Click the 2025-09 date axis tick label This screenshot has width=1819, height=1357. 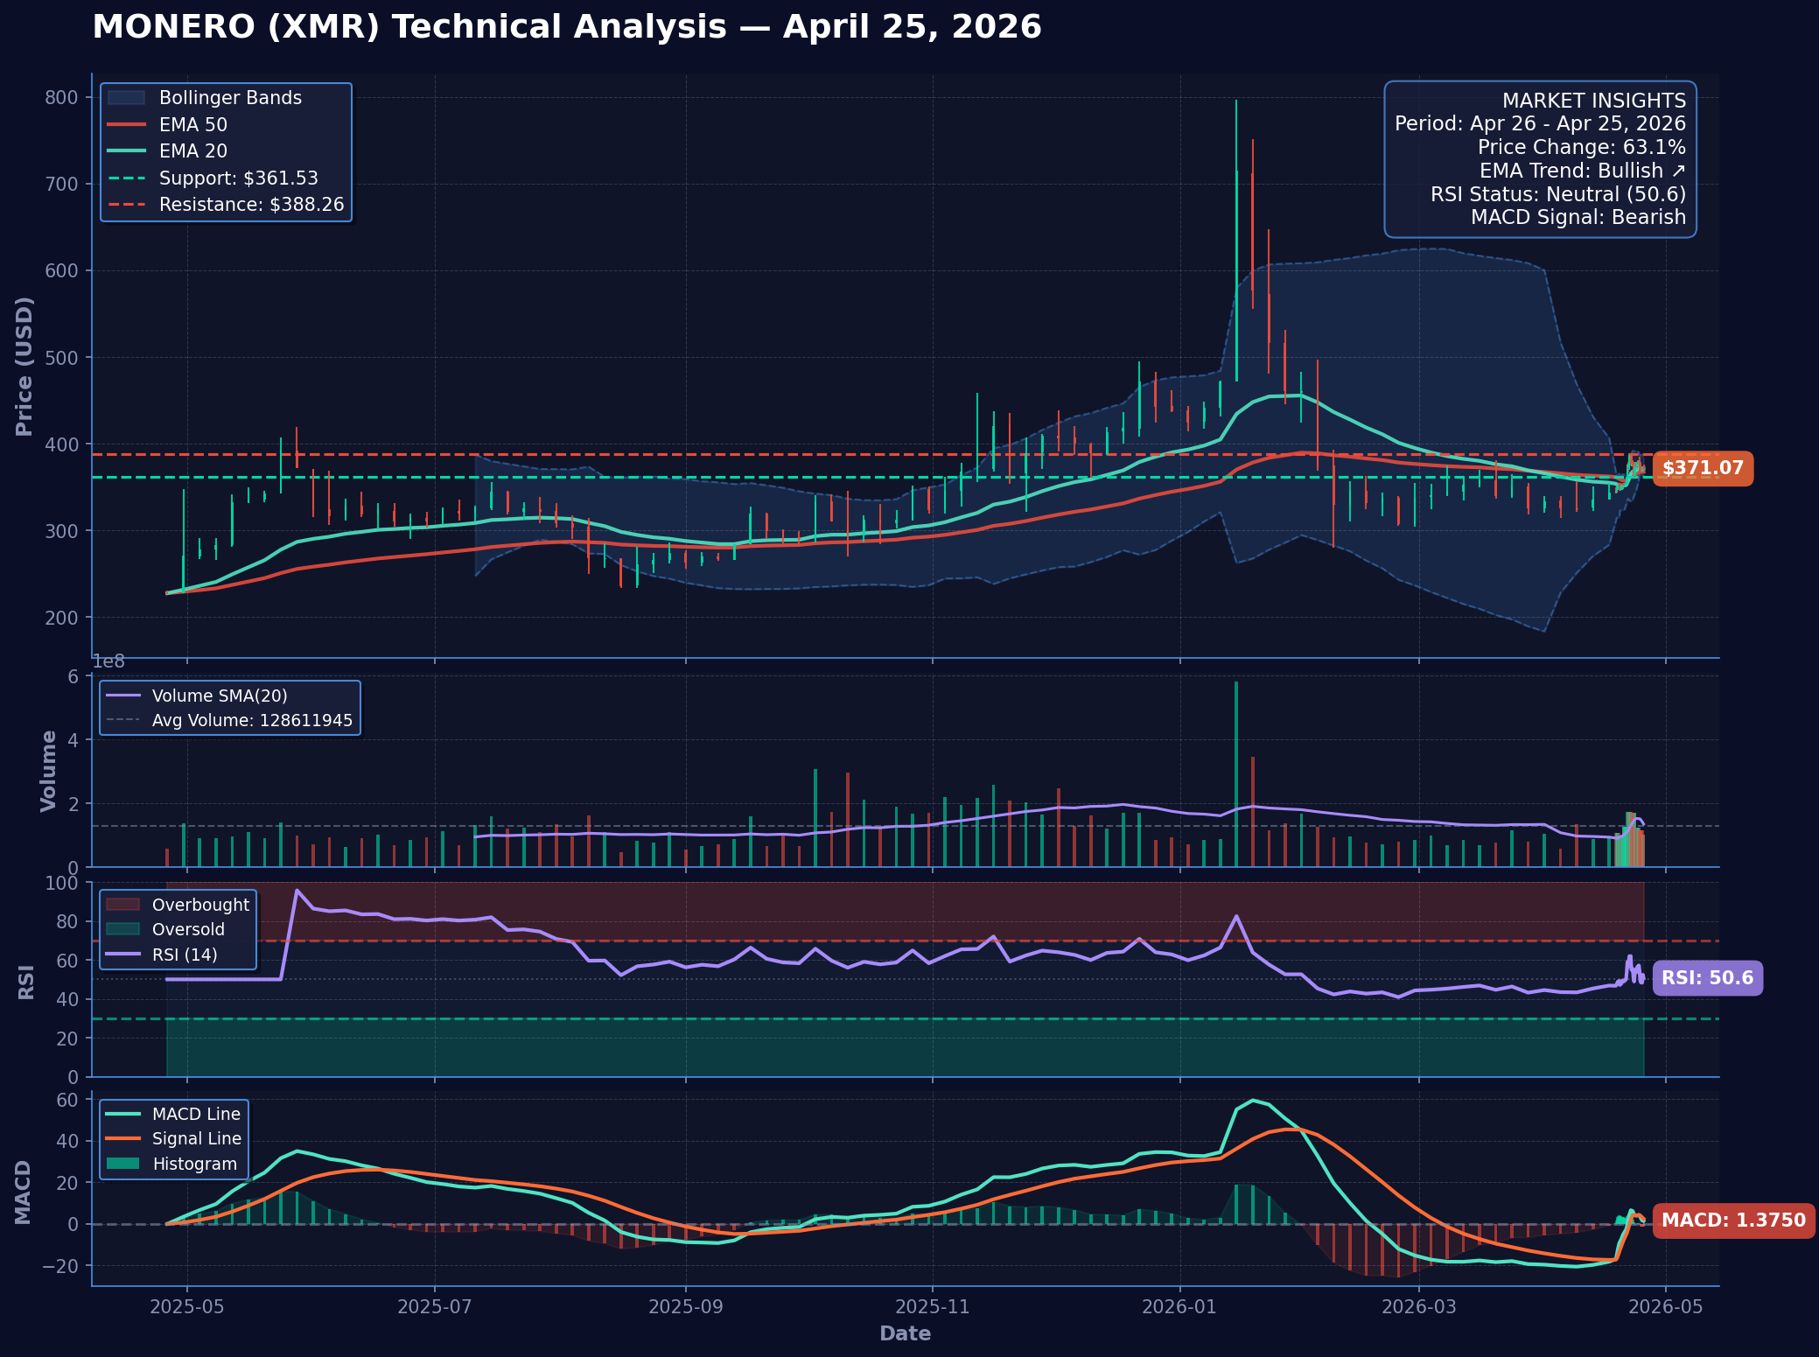coord(686,1307)
